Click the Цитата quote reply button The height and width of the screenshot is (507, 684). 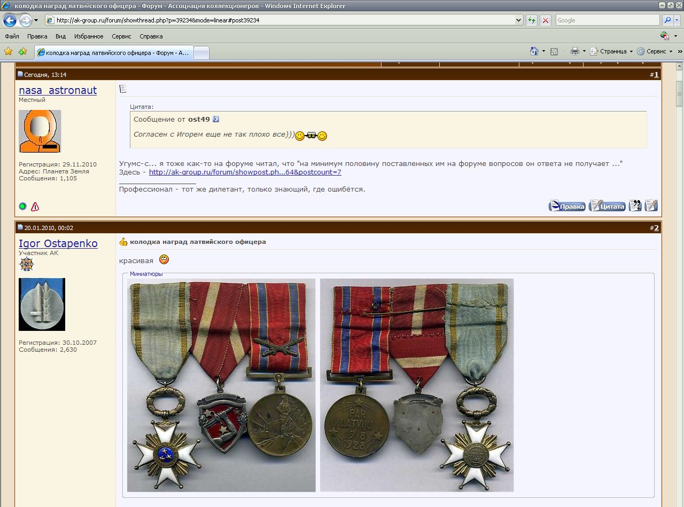click(607, 206)
